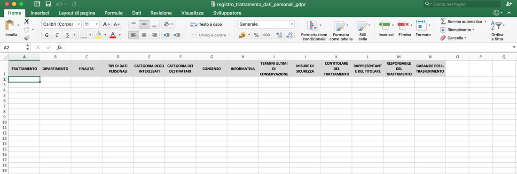Screen dimensions: 517x174
Task: Click the text orientation icon
Action: tap(167, 24)
